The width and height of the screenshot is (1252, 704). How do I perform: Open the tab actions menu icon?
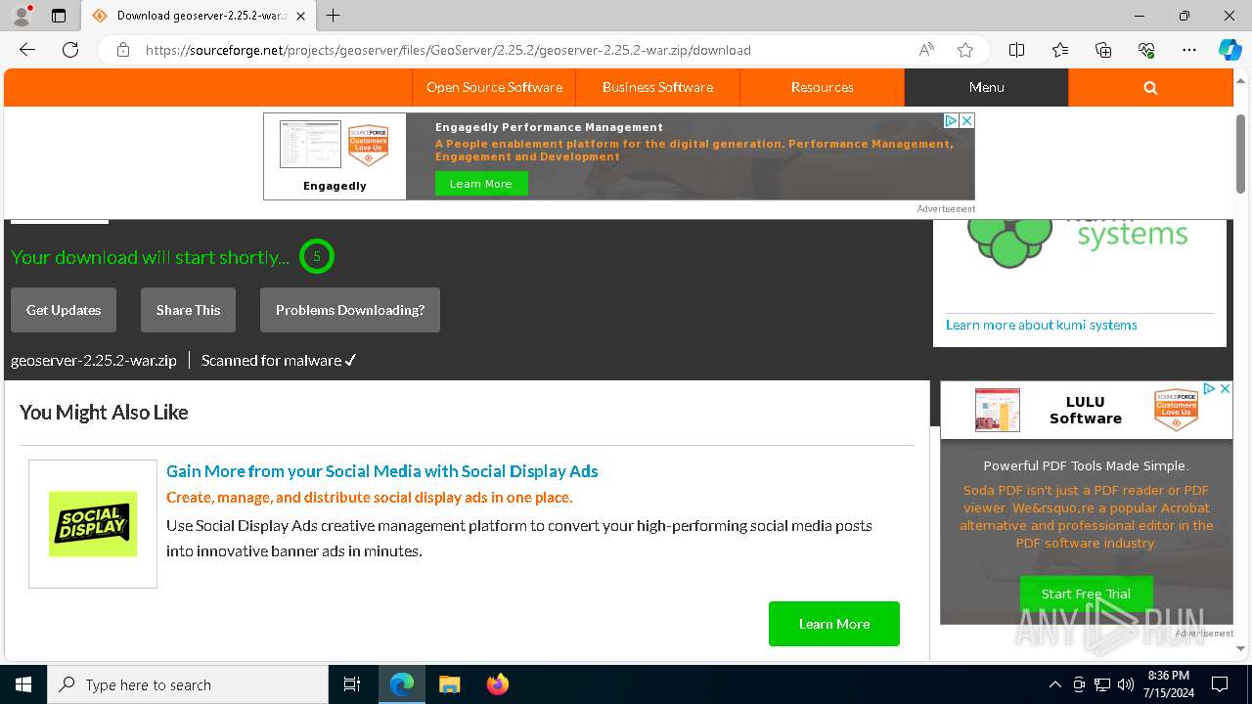coord(59,16)
